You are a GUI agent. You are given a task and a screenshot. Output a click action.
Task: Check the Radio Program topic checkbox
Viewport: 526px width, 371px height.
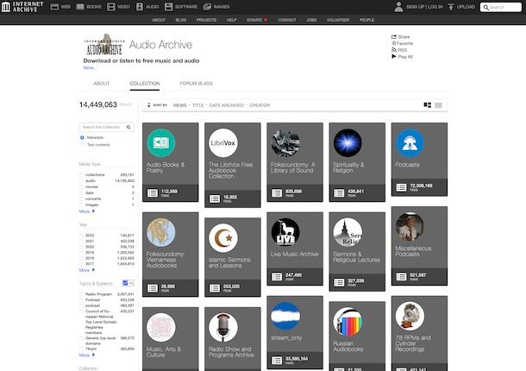(81, 294)
